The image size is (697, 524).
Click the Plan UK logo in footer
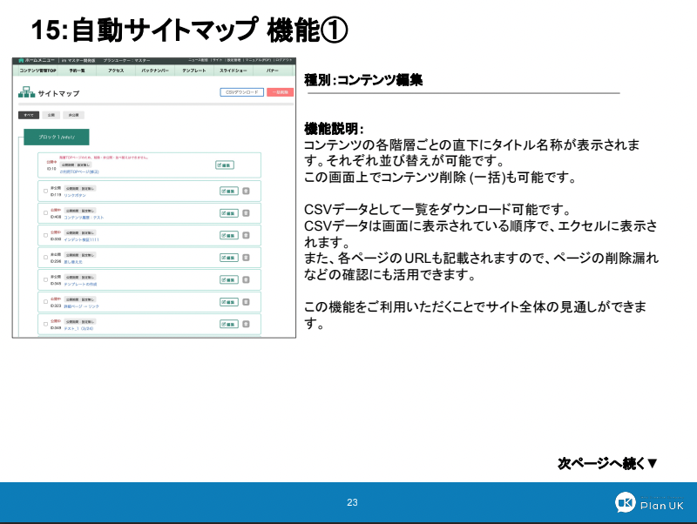click(649, 503)
